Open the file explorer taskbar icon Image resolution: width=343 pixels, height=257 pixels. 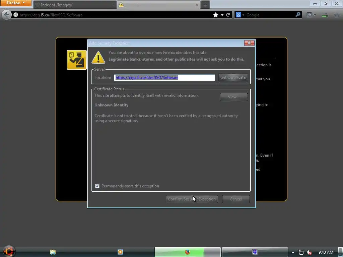53,252
